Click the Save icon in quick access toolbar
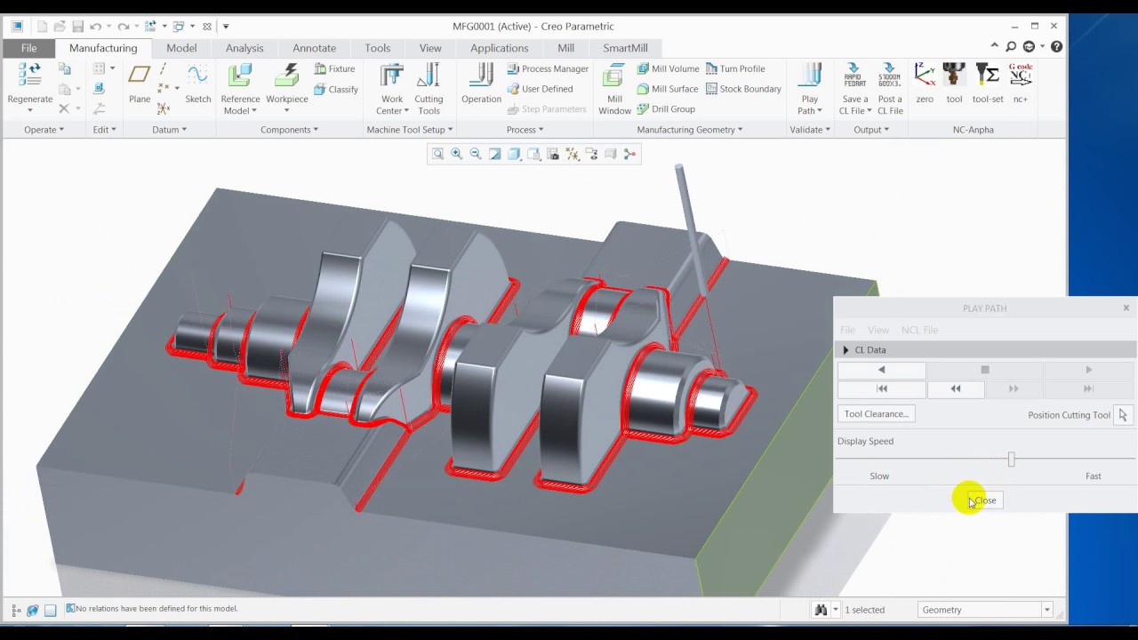The width and height of the screenshot is (1138, 640). click(x=77, y=27)
